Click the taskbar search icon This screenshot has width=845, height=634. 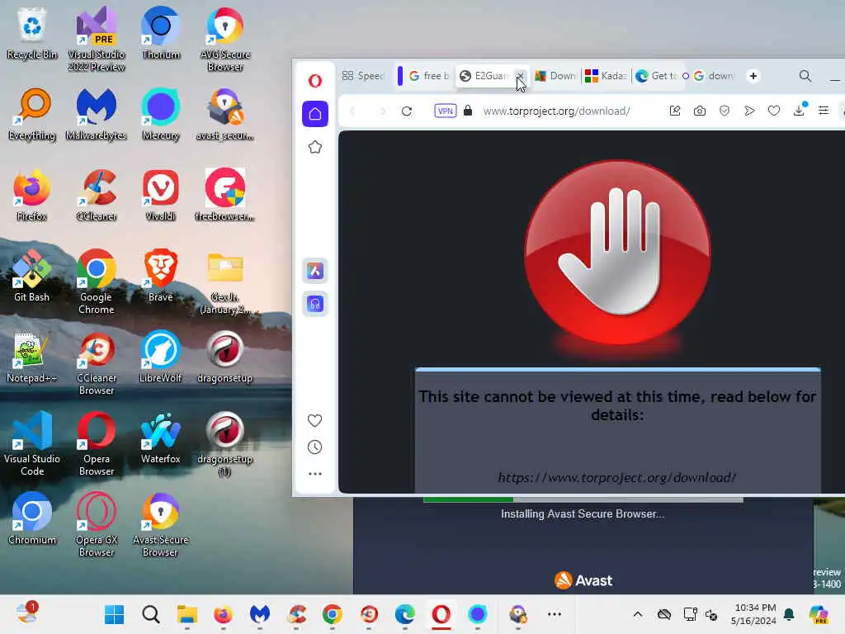click(x=151, y=614)
